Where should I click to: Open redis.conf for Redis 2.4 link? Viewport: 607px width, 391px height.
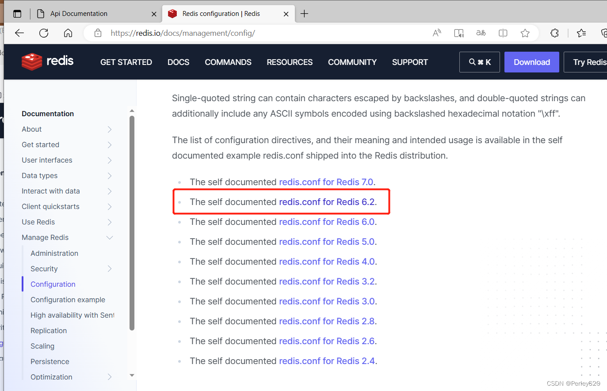point(327,361)
